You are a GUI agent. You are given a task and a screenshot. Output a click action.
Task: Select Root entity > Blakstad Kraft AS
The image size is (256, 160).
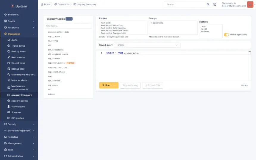[x=115, y=31]
